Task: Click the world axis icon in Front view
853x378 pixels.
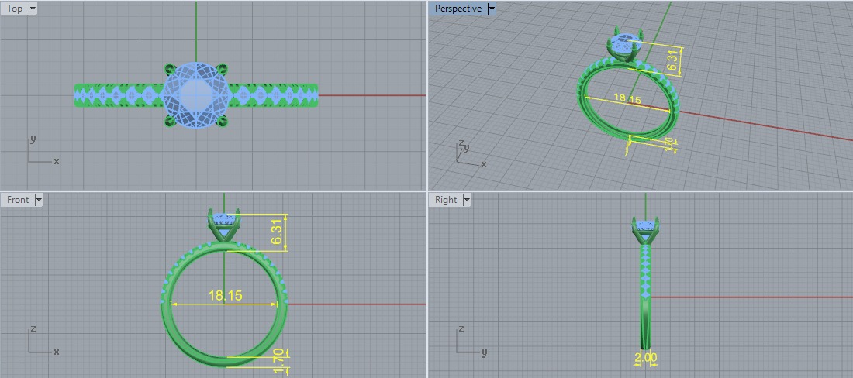Action: [43, 341]
